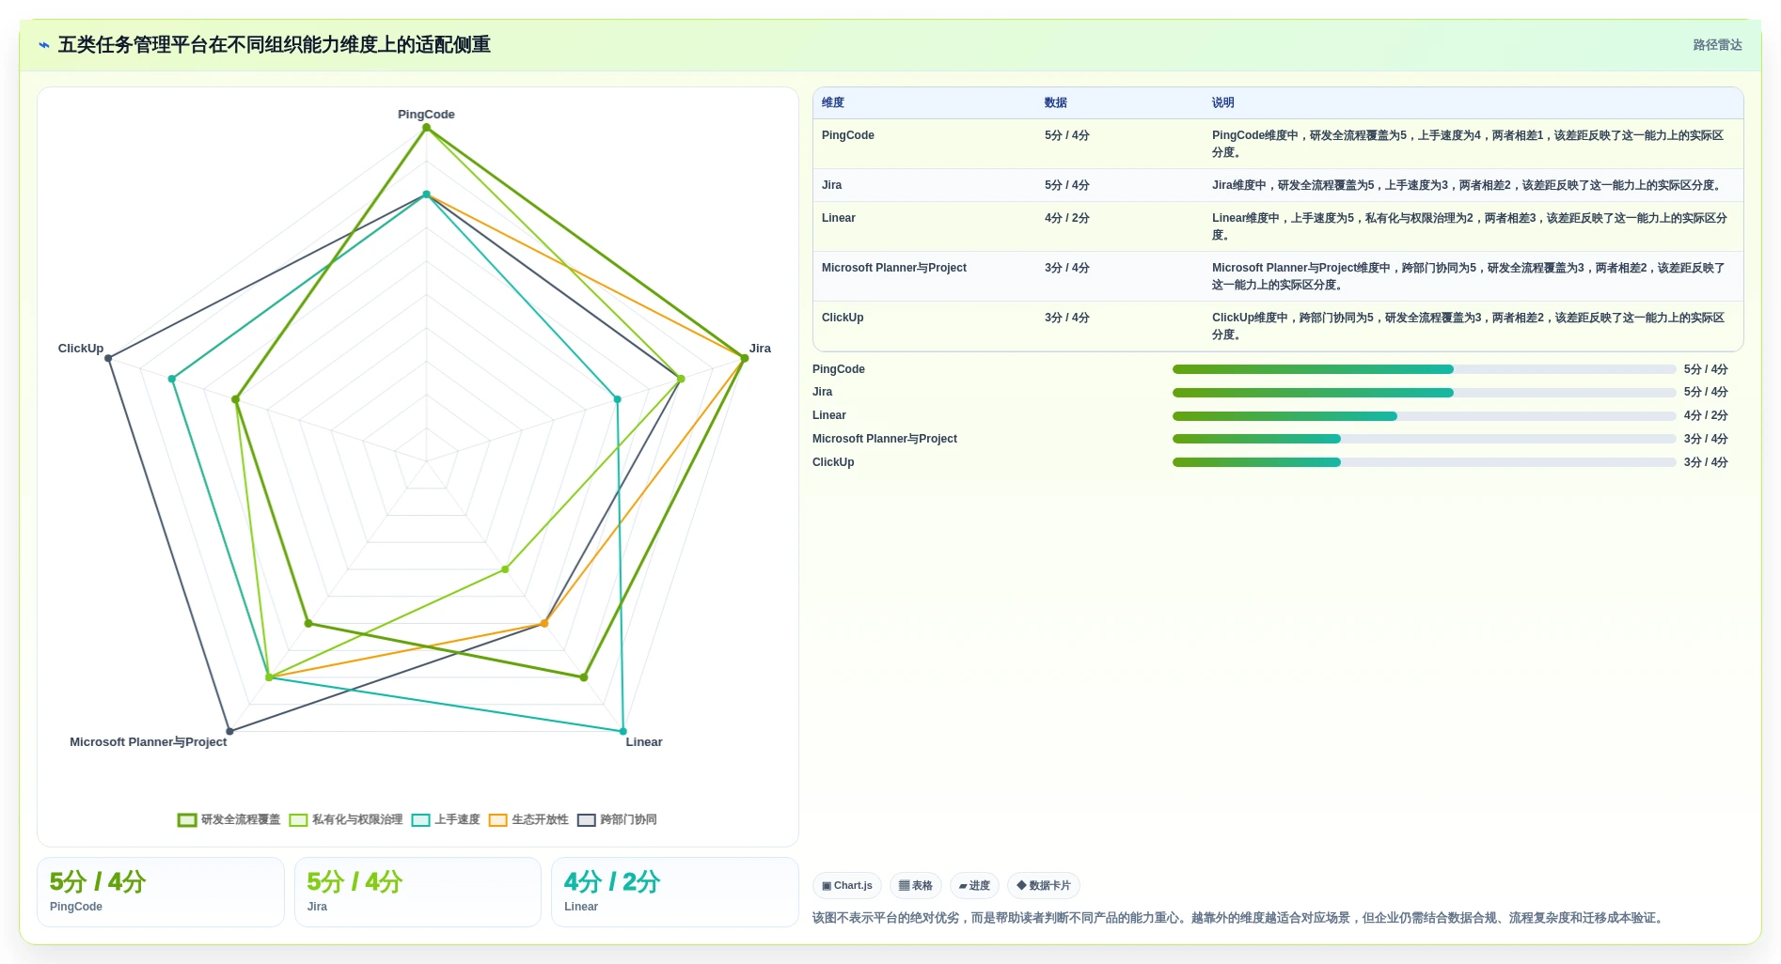Screen dimensions: 1781x964
Task: Open the PingCode 5分 / 4分 data card
Action: (161, 892)
